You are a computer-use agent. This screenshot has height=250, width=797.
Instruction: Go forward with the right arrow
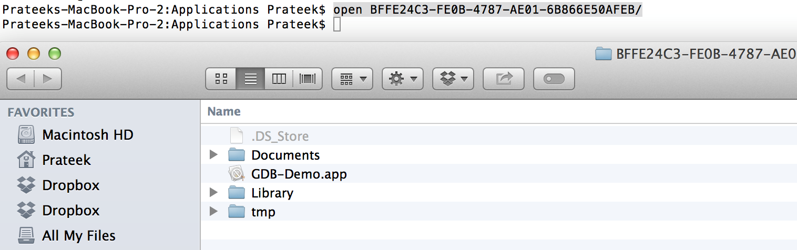47,79
